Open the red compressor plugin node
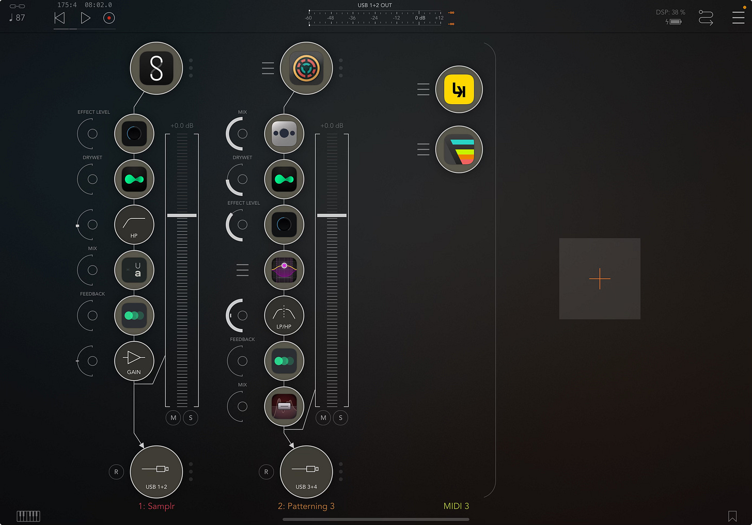 284,406
